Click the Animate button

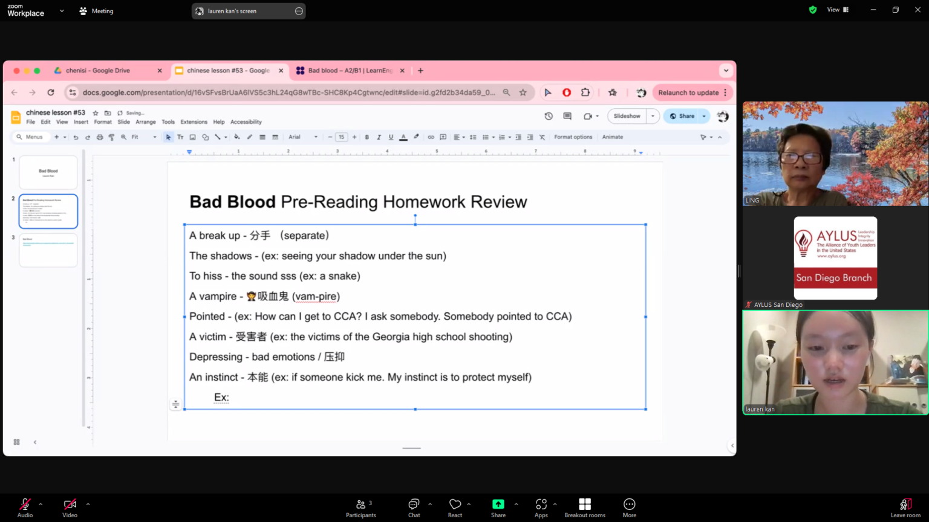pyautogui.click(x=613, y=137)
